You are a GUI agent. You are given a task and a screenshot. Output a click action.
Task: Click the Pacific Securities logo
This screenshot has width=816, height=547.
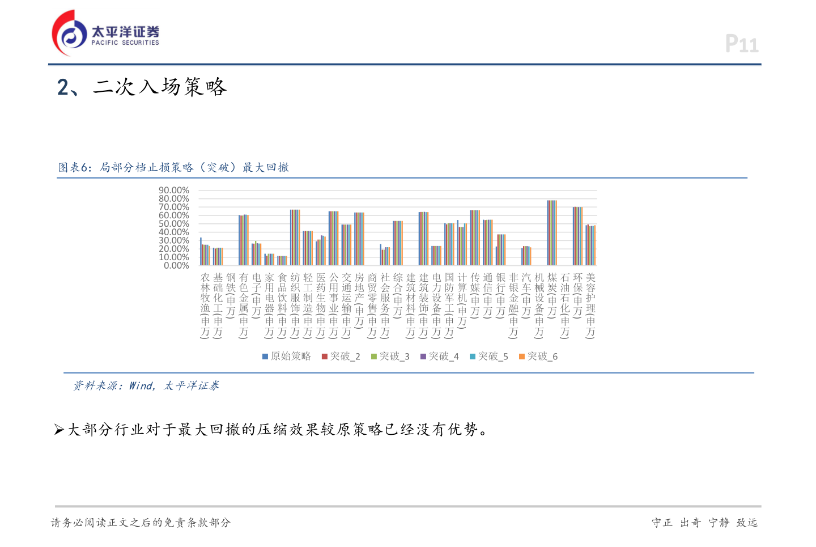pyautogui.click(x=106, y=33)
